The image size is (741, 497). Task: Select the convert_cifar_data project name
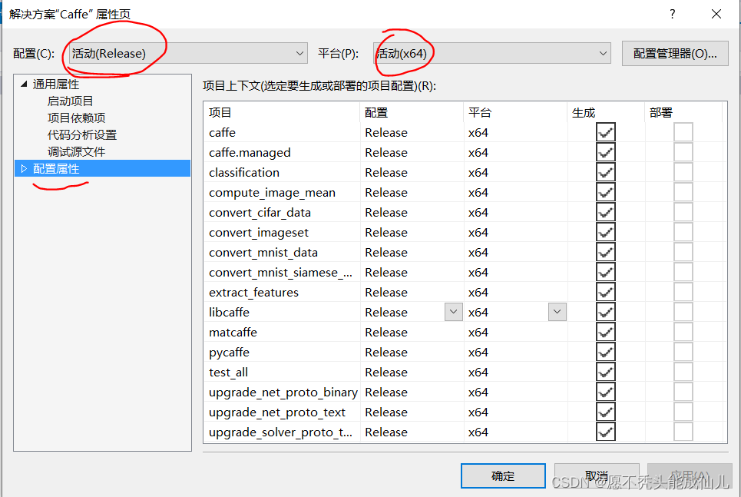click(x=260, y=213)
